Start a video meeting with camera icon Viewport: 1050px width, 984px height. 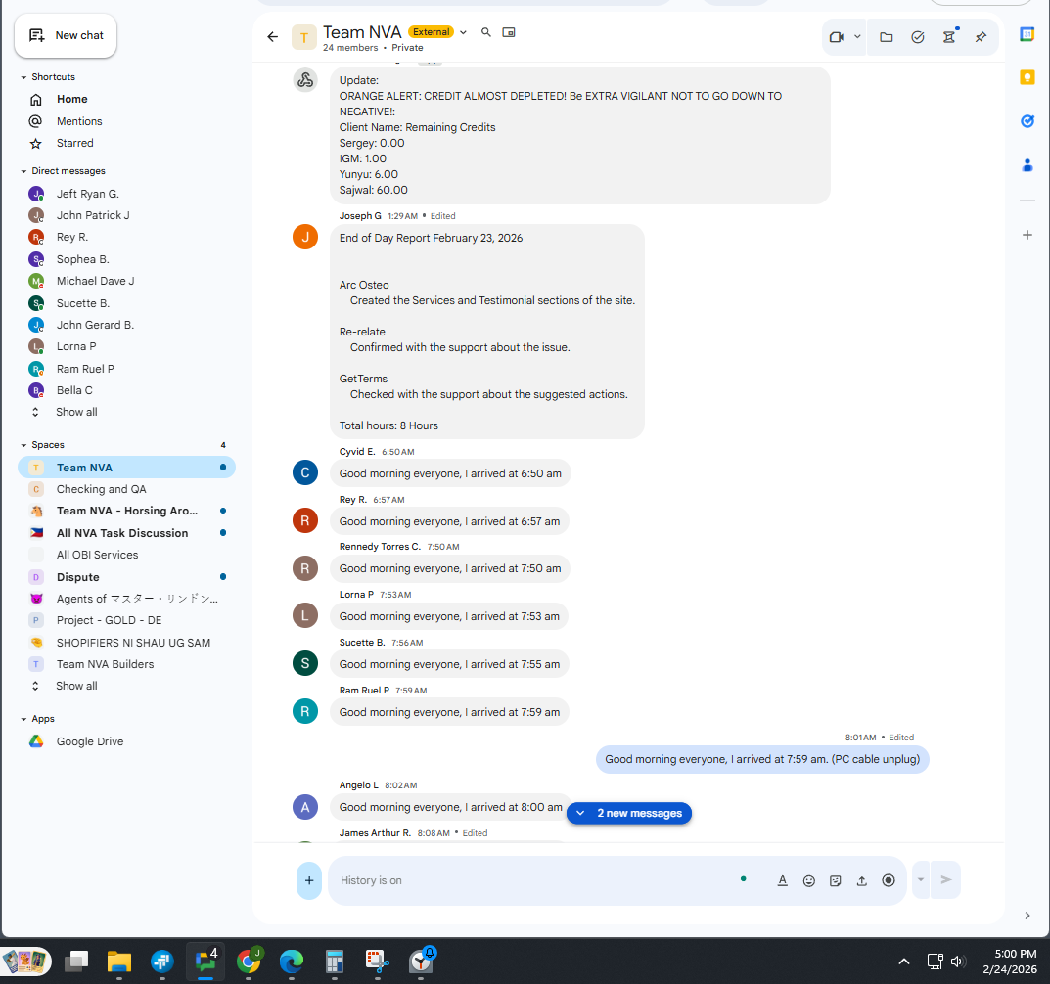pos(837,37)
